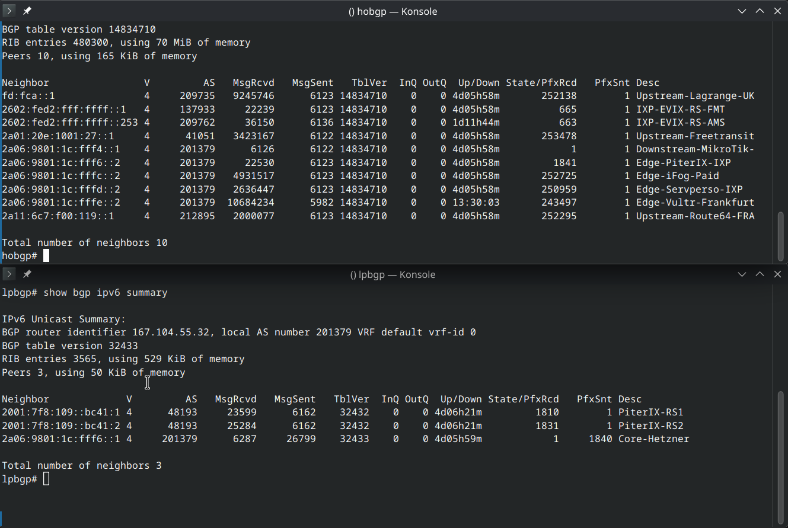Click 'Total number of neighbors 3'
Screen dimensions: 788x528
click(x=82, y=466)
